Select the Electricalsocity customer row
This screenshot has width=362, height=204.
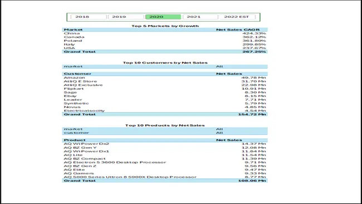[x=165, y=111]
